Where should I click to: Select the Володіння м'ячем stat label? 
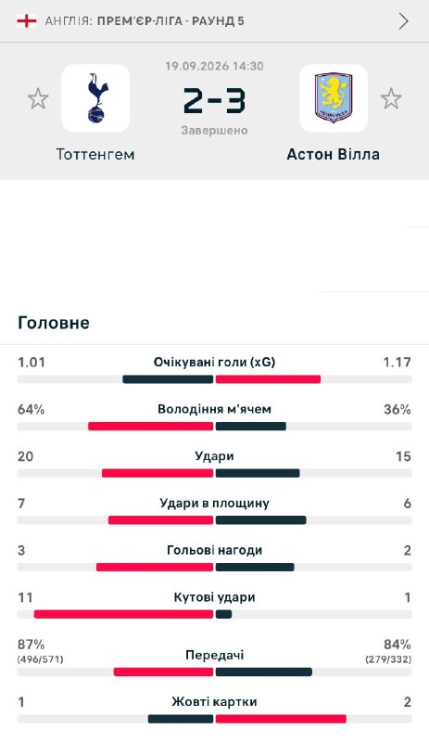pos(214,409)
